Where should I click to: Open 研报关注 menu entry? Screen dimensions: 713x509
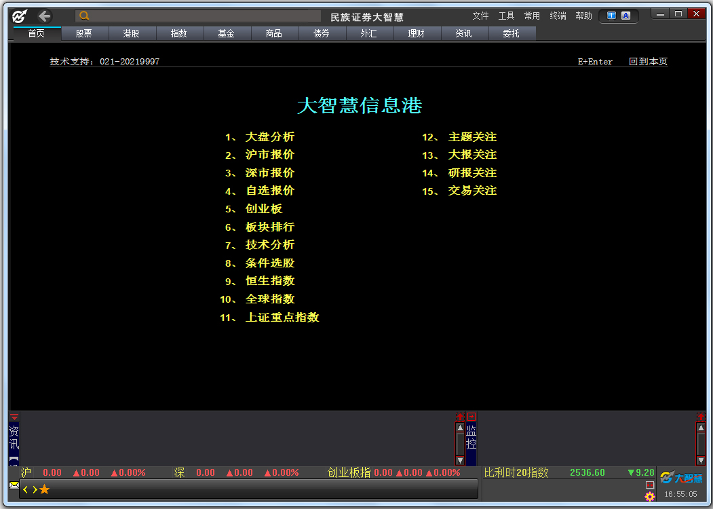[472, 173]
